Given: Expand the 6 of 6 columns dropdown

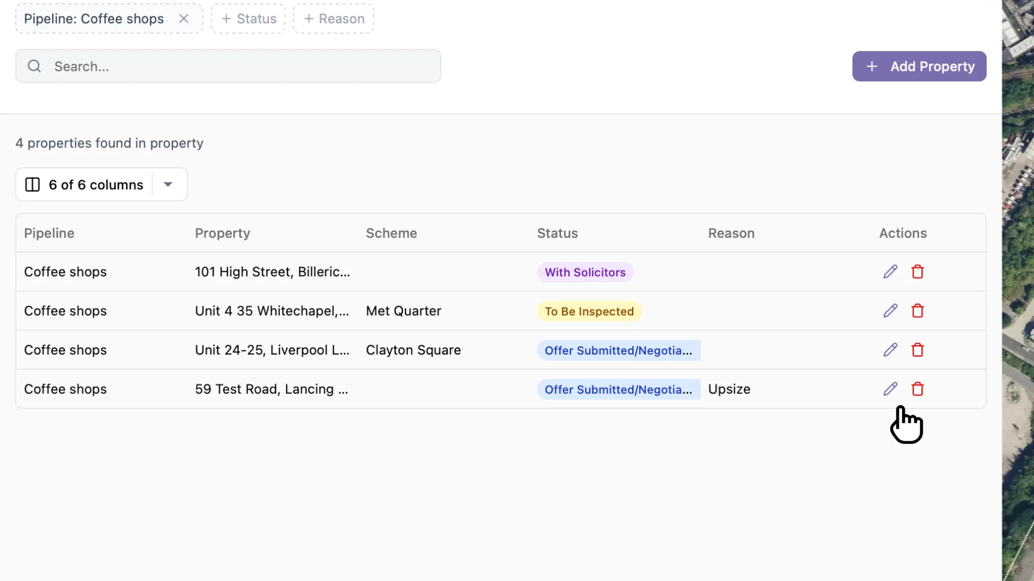Looking at the screenshot, I should tap(168, 185).
